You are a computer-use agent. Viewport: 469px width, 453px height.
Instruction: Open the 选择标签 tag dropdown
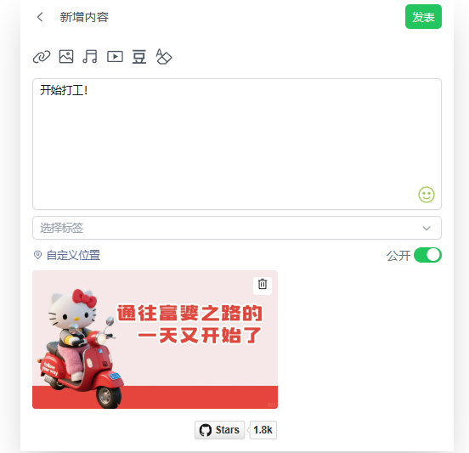pos(237,228)
